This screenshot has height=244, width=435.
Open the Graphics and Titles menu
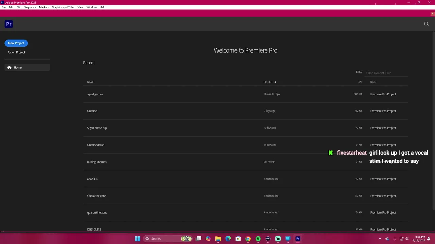tap(63, 7)
